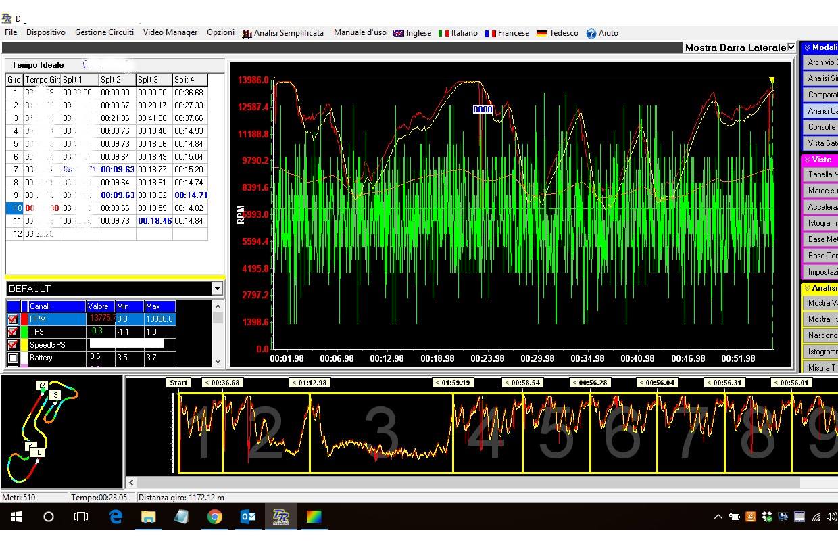Click the Tabella sidebar button under Viste

click(821, 174)
